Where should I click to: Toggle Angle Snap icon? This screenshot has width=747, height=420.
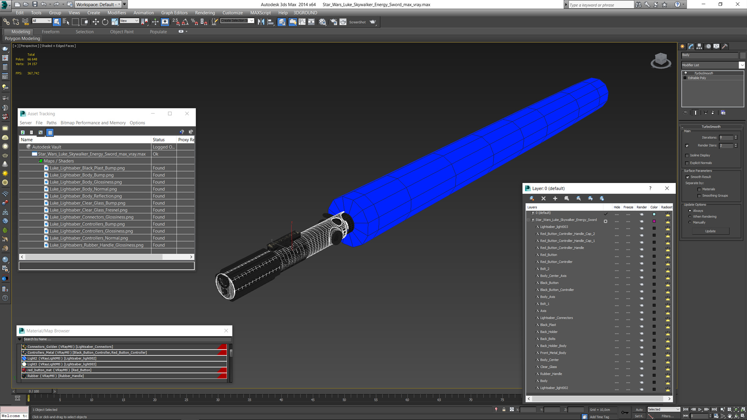click(185, 22)
